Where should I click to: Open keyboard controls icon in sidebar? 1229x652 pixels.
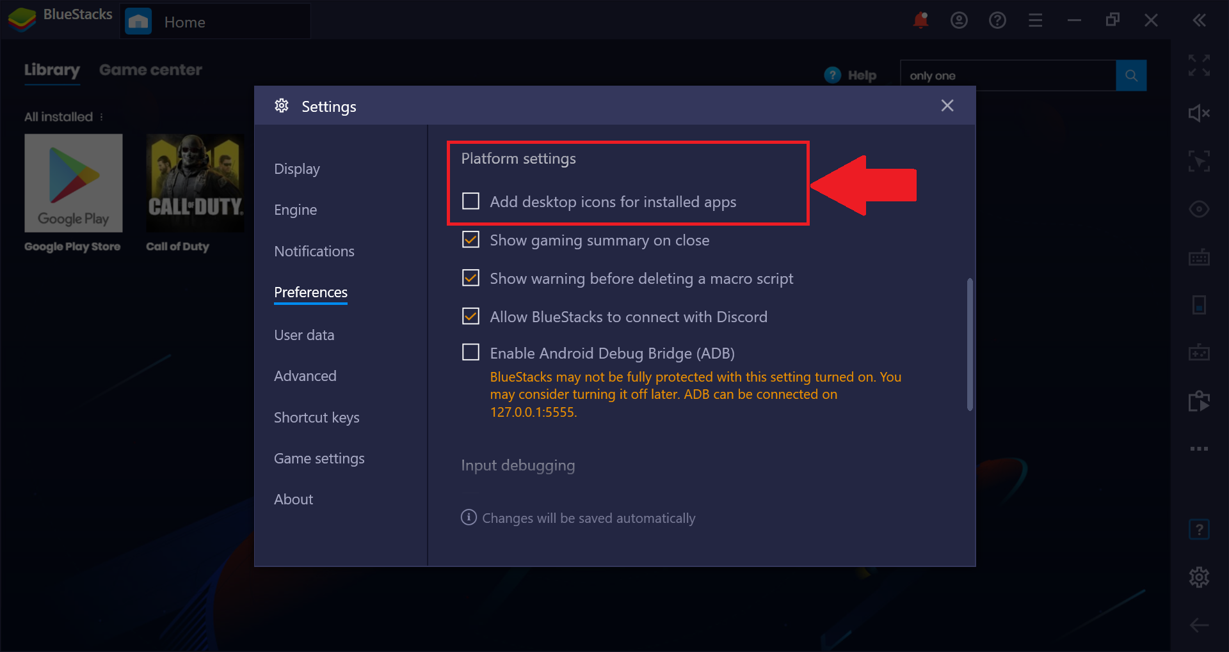(x=1199, y=257)
